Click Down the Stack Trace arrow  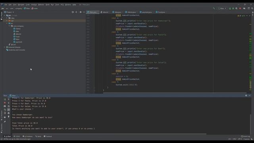click(9, 102)
